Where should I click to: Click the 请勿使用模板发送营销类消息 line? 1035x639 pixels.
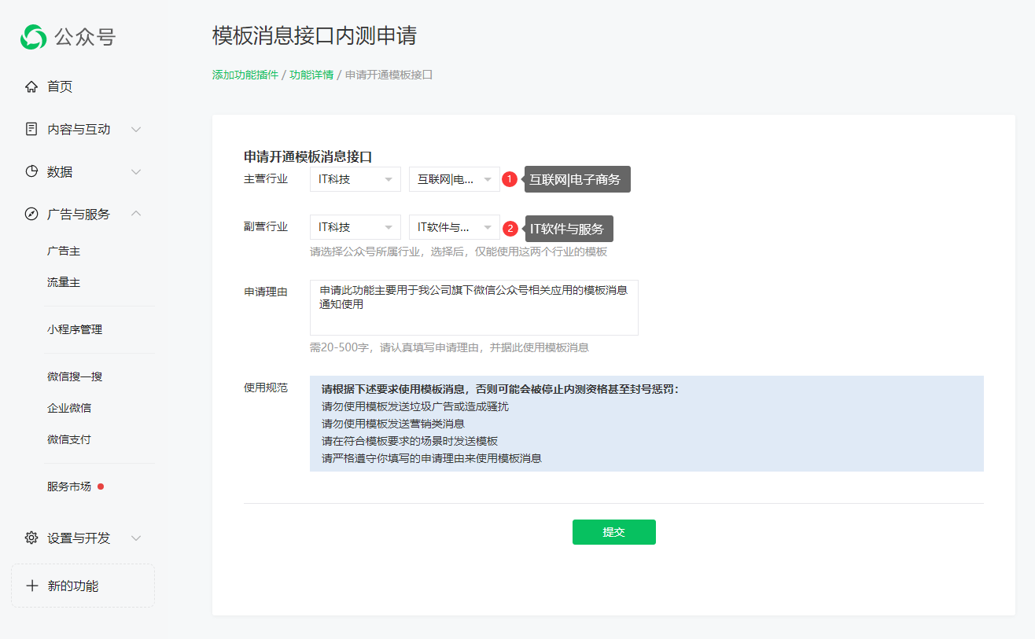point(393,424)
